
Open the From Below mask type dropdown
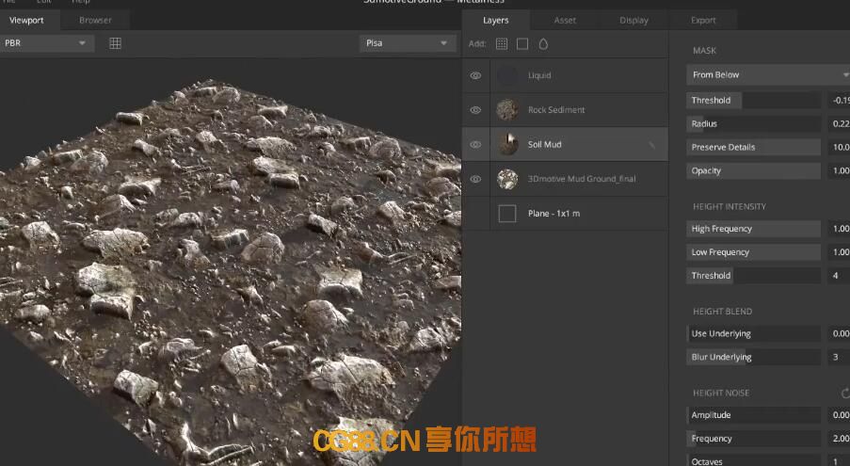click(x=768, y=74)
